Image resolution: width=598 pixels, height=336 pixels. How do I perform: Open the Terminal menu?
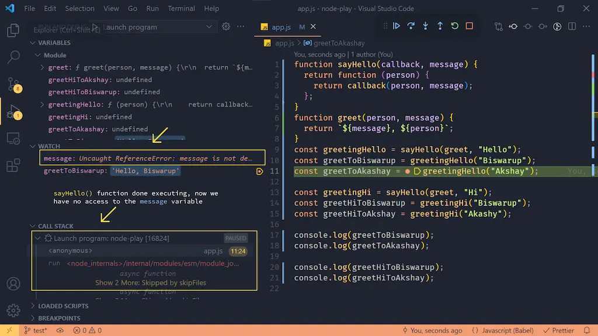pyautogui.click(x=182, y=8)
